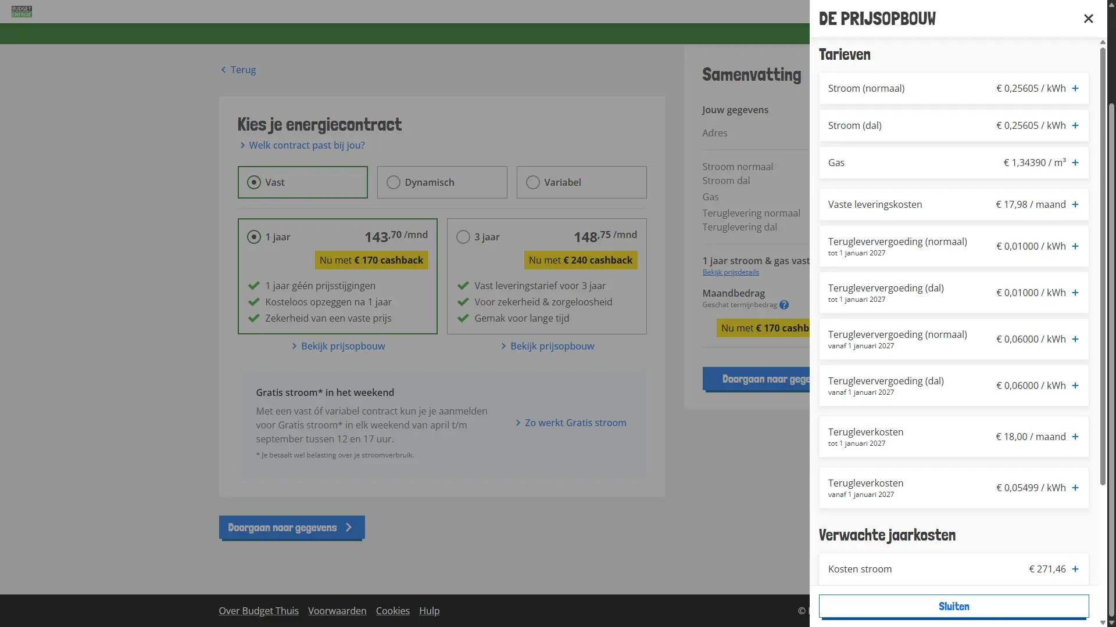Click the prijsopbouw panel scrollbar thumb
Viewport: 1116px width, 627px height.
click(1103, 267)
